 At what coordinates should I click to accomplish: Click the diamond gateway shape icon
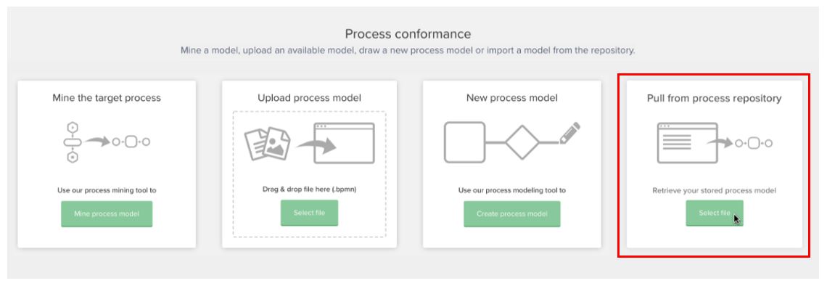pyautogui.click(x=522, y=142)
